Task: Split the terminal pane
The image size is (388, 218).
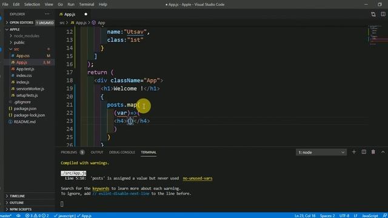Action: (x=364, y=152)
